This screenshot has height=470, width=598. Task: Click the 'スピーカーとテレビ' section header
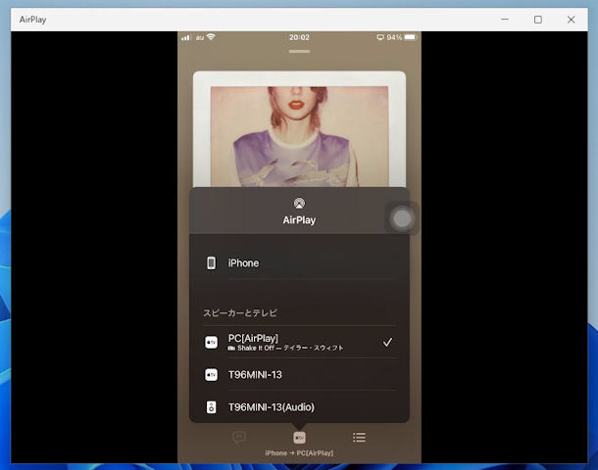tap(240, 313)
